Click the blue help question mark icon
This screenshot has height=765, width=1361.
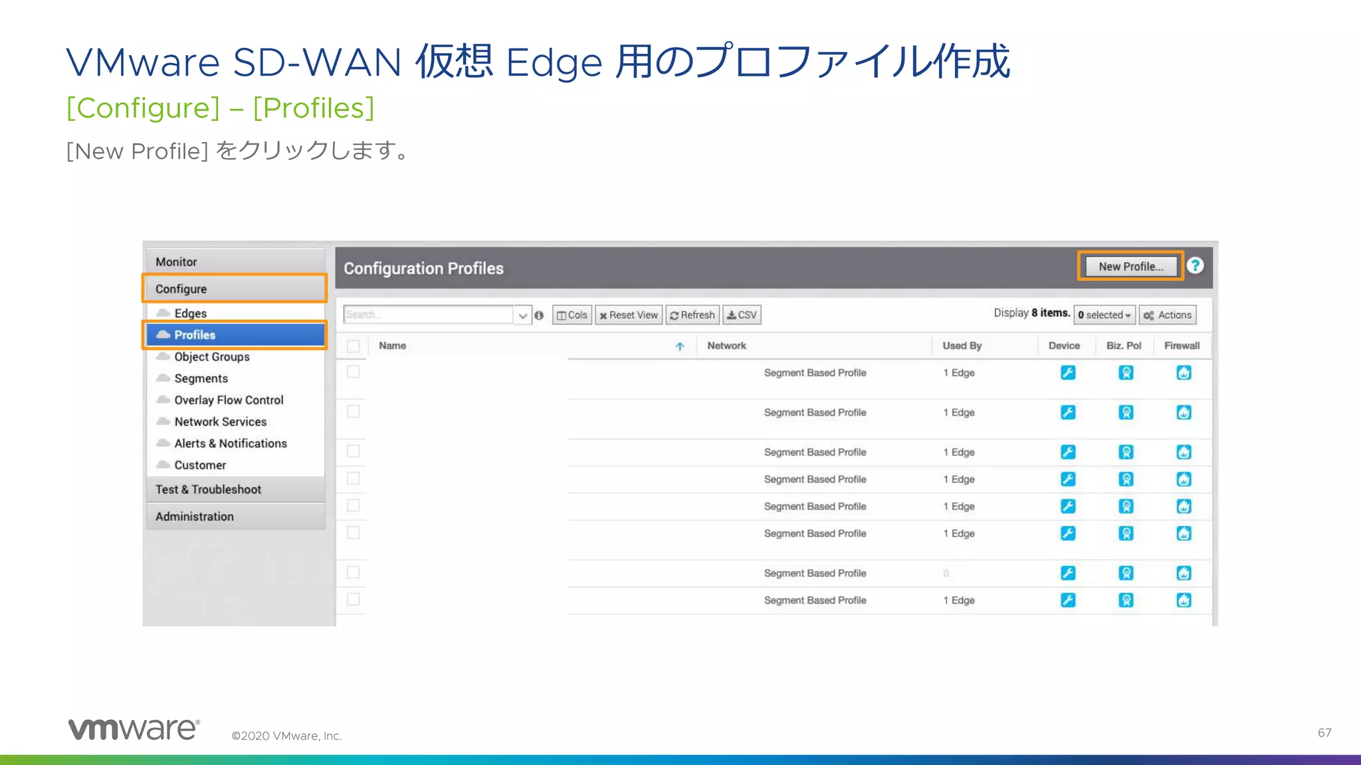point(1195,266)
